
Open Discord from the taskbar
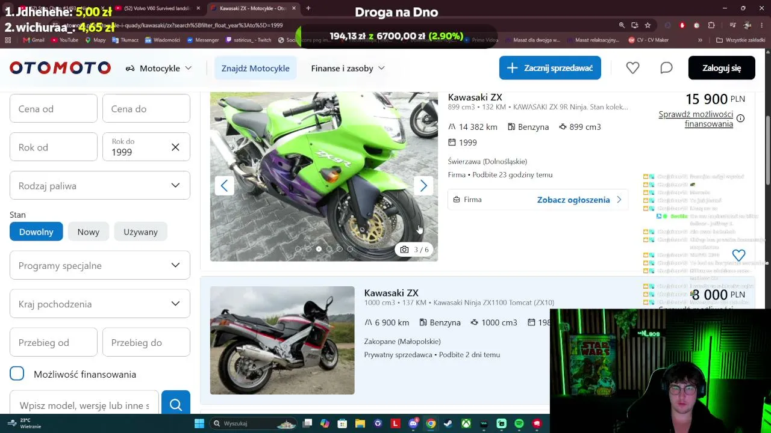(413, 423)
